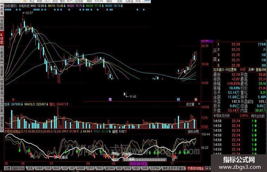Select the 神奇逃顶术矛盾线 indicator tab
267x172 pixels.
click(173, 168)
